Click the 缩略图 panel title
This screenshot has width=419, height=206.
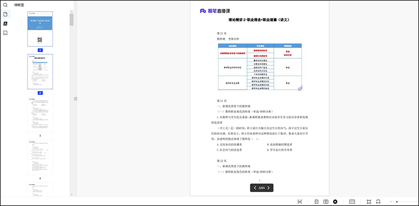click(x=19, y=5)
